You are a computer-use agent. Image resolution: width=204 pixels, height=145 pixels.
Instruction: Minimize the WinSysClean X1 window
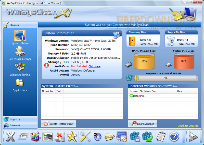point(185,2)
